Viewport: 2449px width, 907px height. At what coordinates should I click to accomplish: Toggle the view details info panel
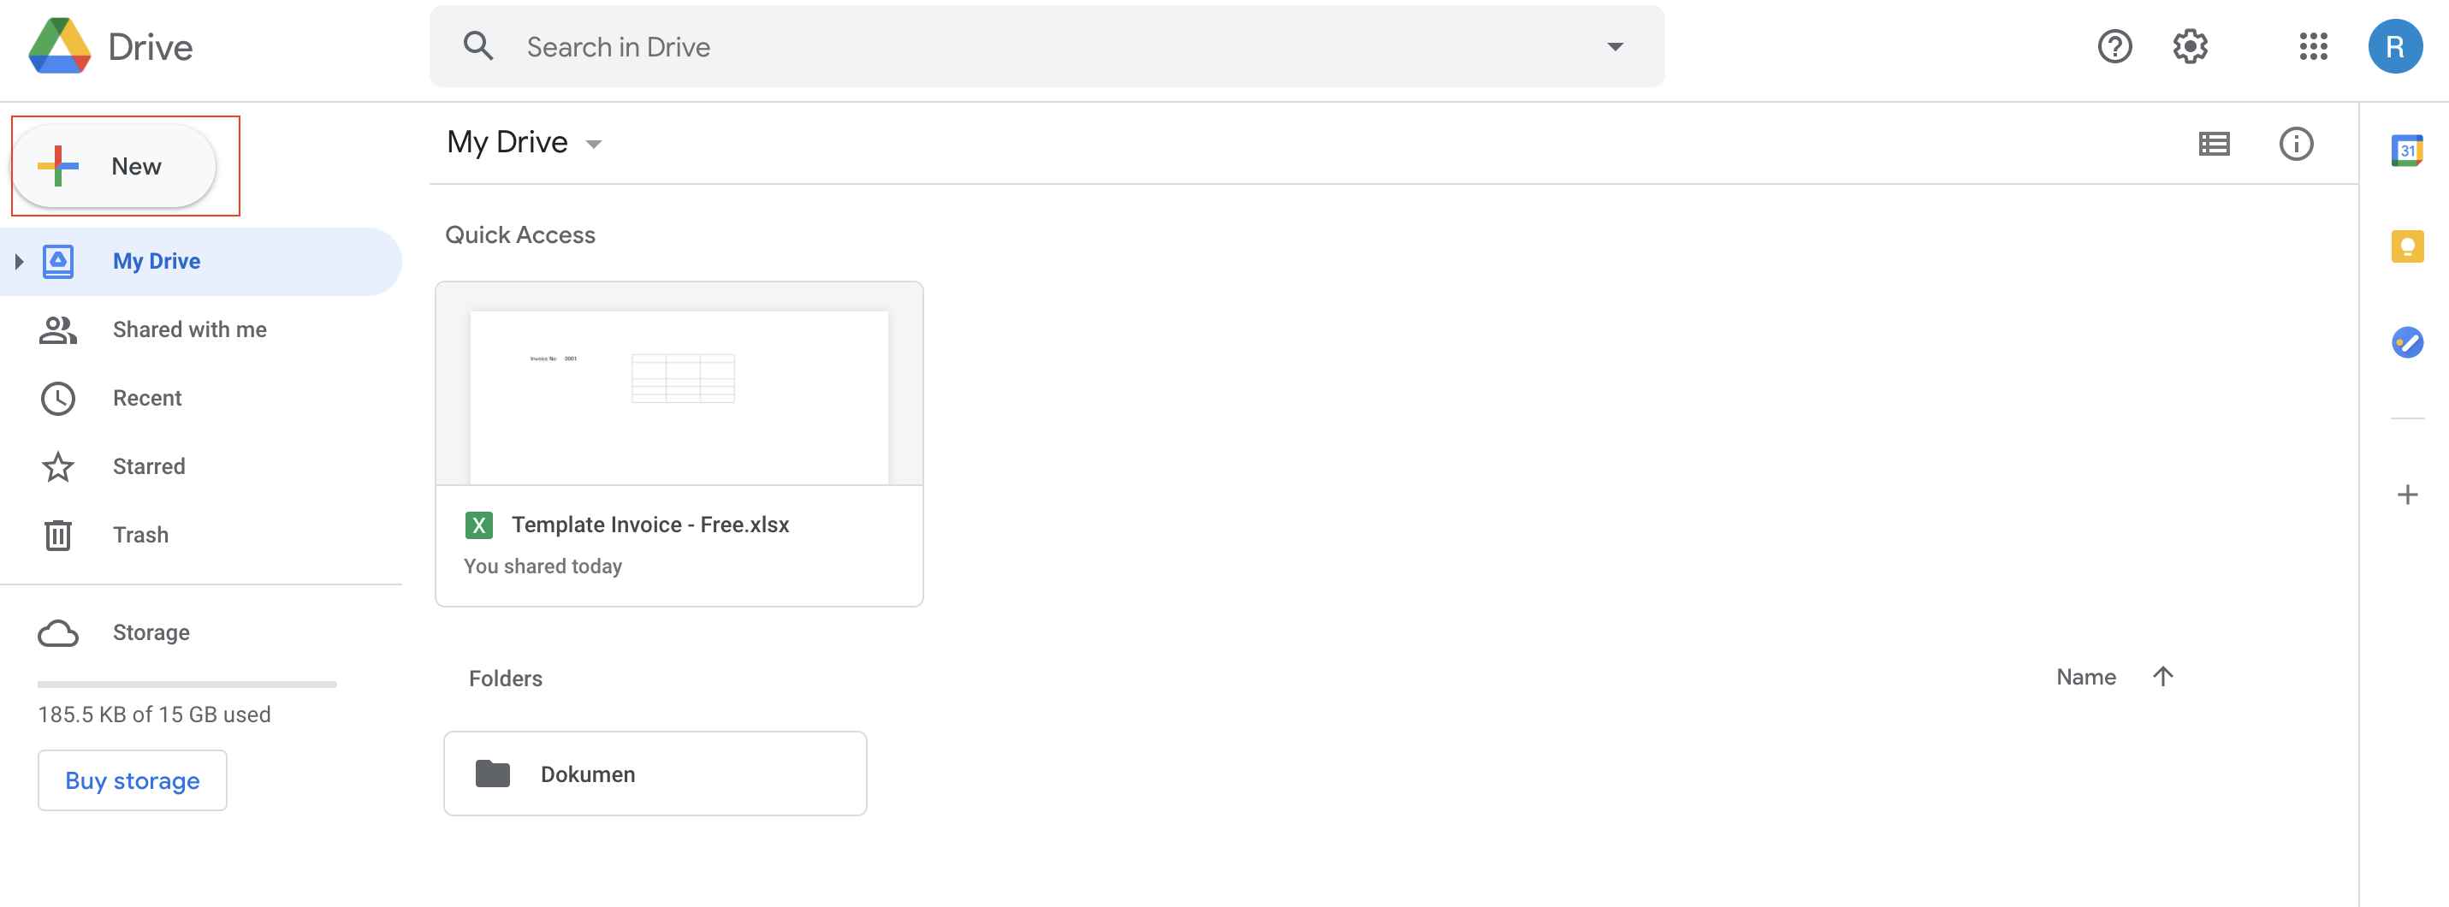(x=2295, y=144)
